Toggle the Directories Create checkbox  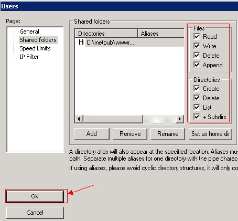tap(197, 88)
